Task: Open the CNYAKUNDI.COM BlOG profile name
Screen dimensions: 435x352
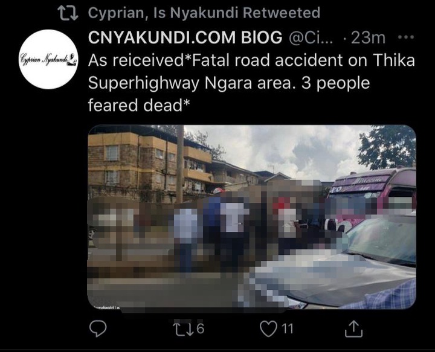Action: [x=185, y=37]
